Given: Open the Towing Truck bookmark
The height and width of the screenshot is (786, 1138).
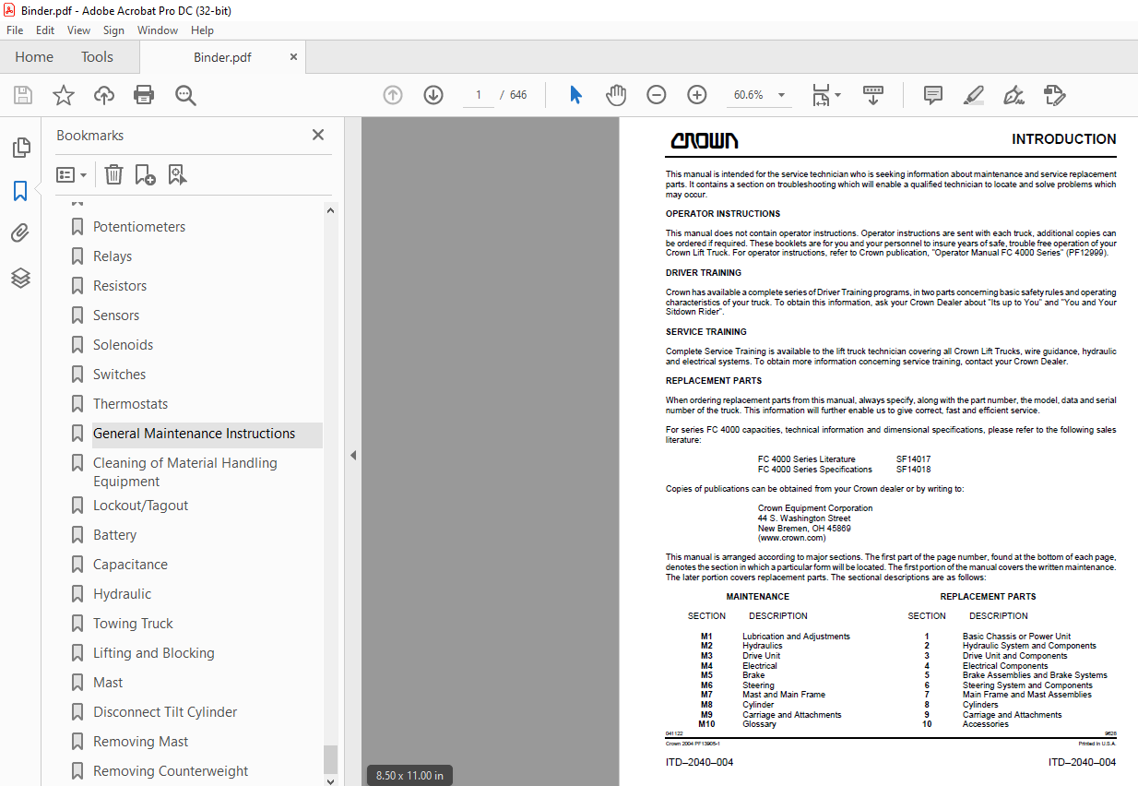Looking at the screenshot, I should pos(133,624).
